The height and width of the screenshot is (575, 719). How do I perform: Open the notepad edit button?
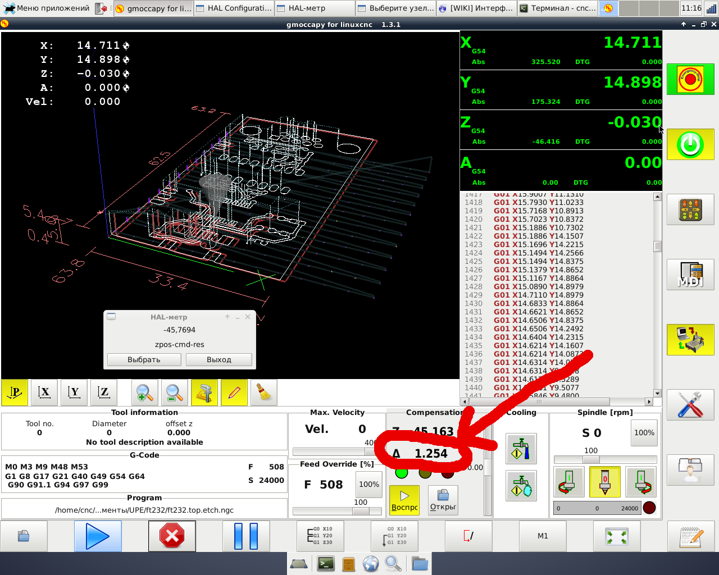tap(690, 536)
